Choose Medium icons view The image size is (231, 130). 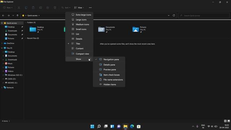pyautogui.click(x=79, y=24)
